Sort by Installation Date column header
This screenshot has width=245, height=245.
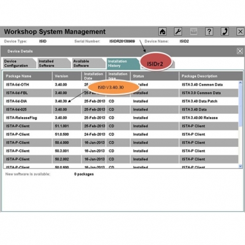(x=93, y=76)
